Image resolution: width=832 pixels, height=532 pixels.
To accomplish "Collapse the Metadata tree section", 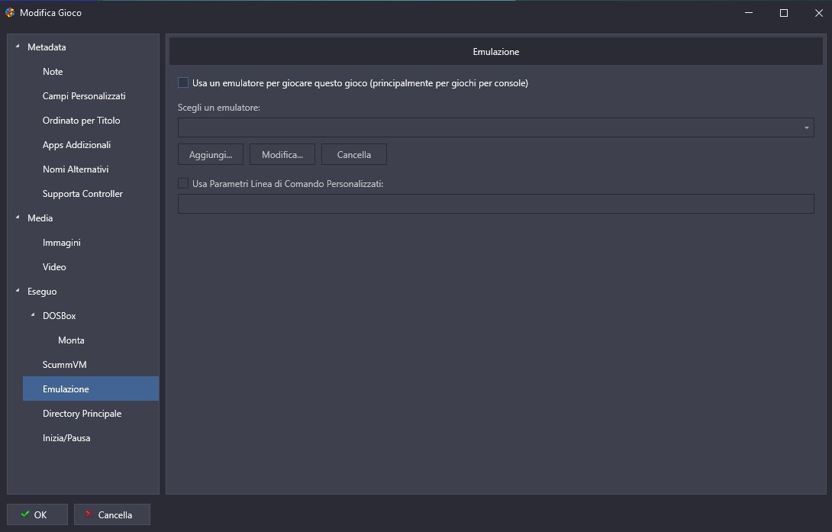I will [x=18, y=47].
